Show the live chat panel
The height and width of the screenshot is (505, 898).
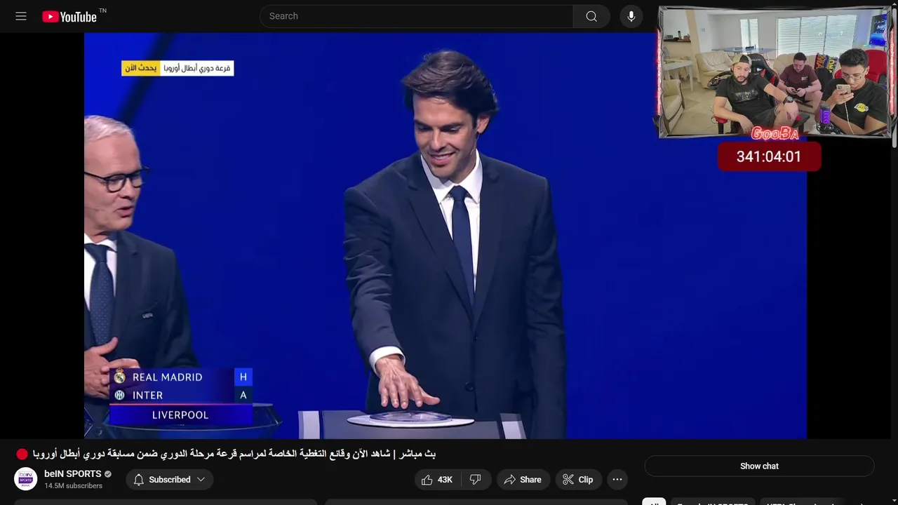tap(759, 466)
